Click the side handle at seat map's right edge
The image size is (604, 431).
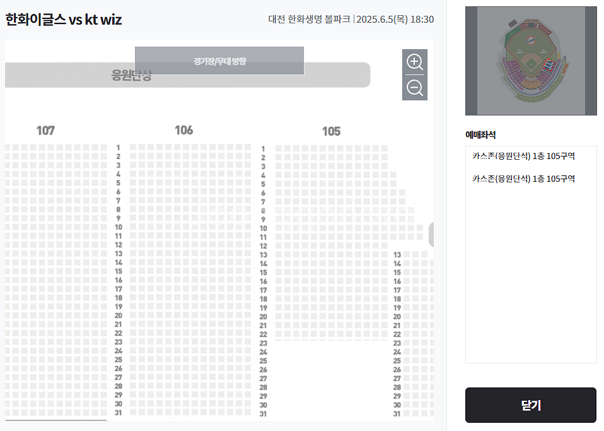(x=431, y=234)
